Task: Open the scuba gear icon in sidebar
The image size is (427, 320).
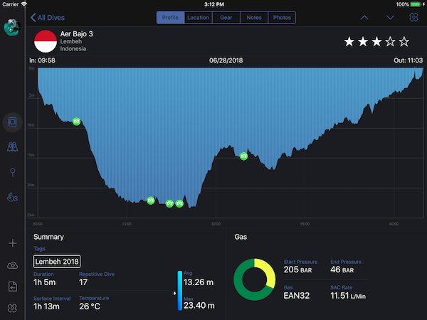Action: 12,197
